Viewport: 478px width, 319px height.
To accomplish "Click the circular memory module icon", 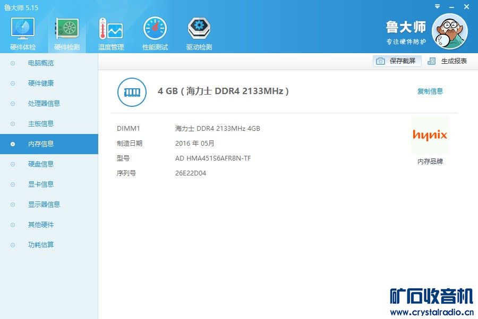I will 132,92.
